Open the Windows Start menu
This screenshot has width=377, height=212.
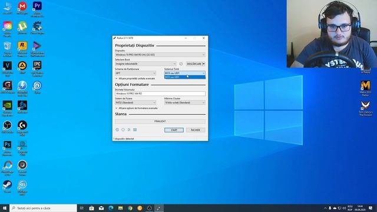(5, 208)
